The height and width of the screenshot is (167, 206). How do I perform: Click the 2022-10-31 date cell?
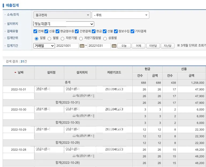pos(18,89)
